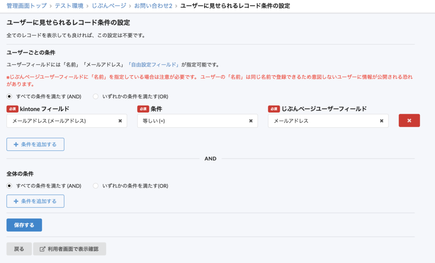Select すべての条件を満たす(AND) under 全体の条件
This screenshot has width=435, height=263.
9,186
